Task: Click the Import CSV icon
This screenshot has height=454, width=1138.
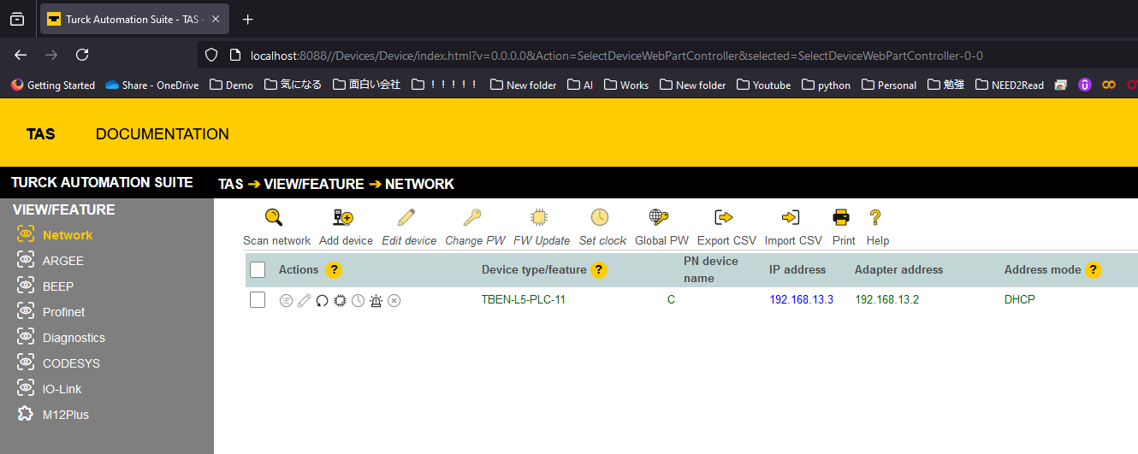Action: tap(791, 217)
